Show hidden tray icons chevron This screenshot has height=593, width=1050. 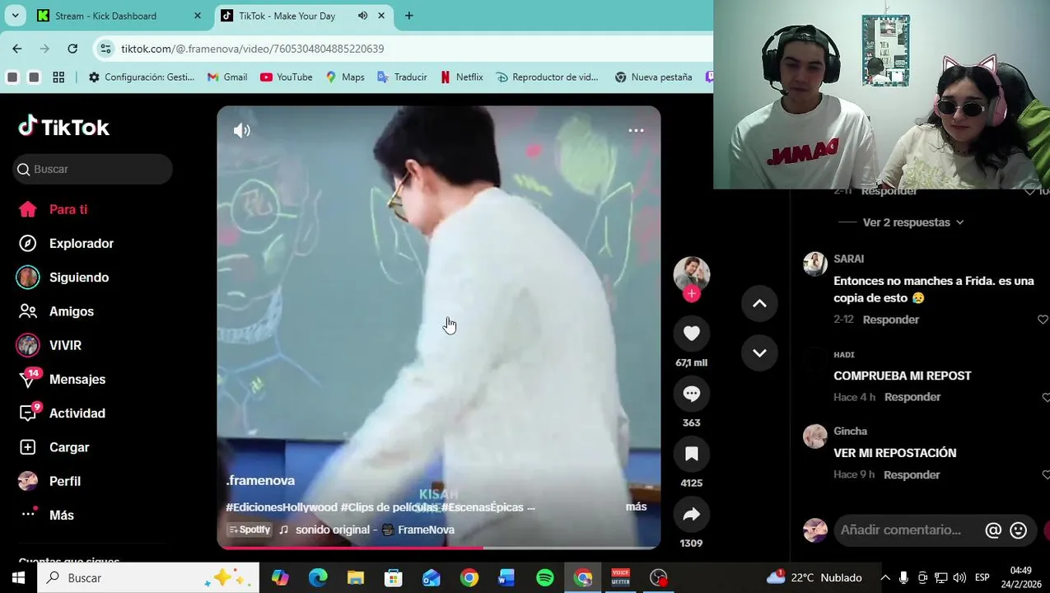(885, 578)
